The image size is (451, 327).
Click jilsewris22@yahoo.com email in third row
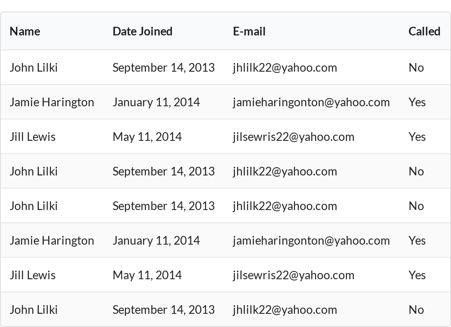point(294,137)
